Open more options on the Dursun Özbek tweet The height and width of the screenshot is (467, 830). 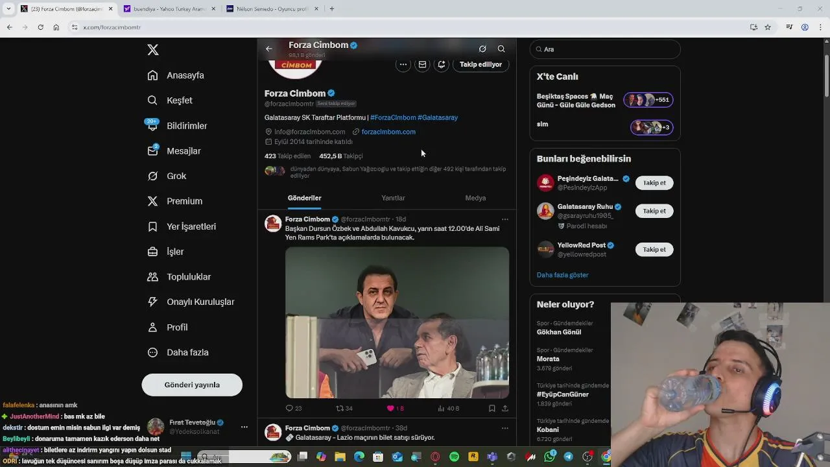click(x=505, y=219)
